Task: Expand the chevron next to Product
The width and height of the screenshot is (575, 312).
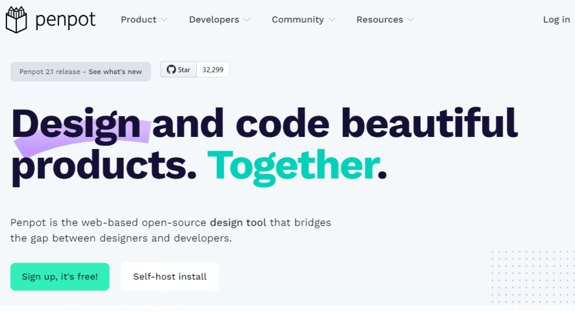Action: [164, 20]
